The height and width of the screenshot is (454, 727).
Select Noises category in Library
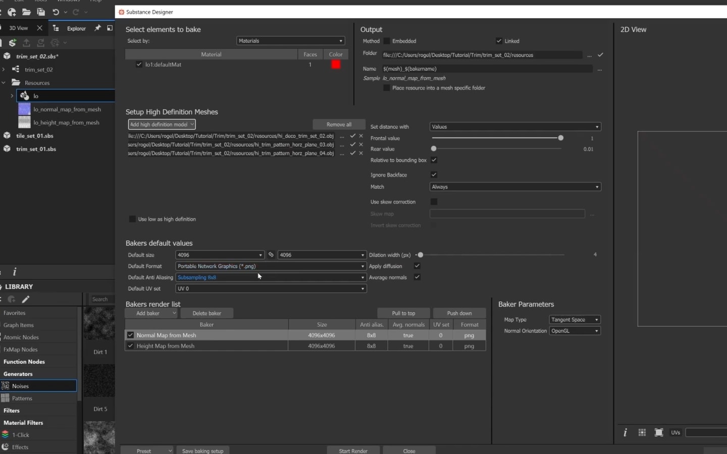point(38,386)
